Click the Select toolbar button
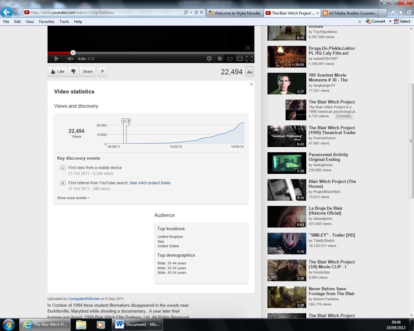 pos(402,21)
